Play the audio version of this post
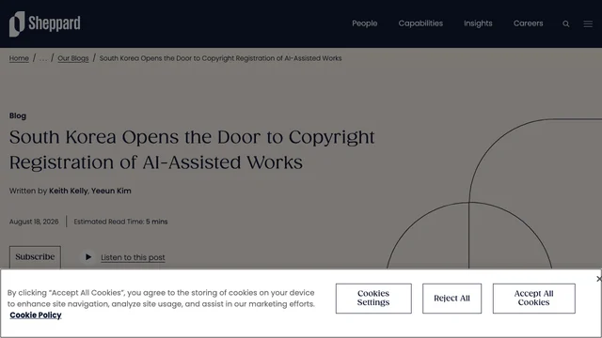Viewport: 602px width, 338px height. pyautogui.click(x=88, y=257)
